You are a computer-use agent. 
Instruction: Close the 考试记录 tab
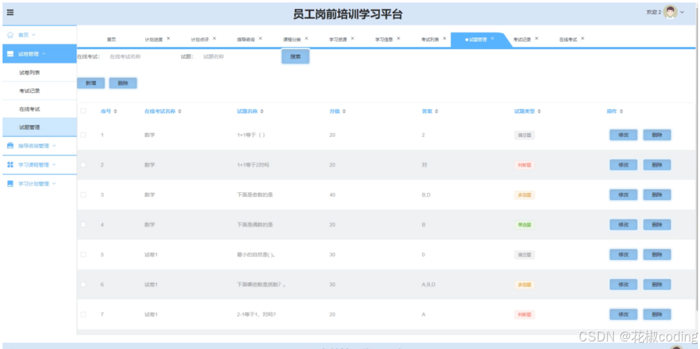[536, 38]
